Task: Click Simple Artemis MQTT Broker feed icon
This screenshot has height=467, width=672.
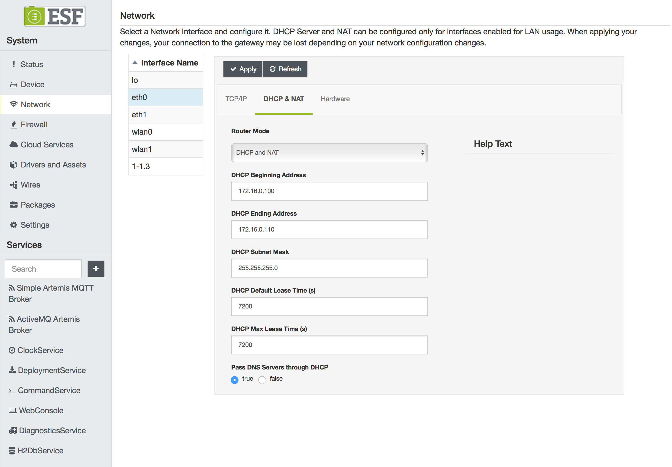Action: (x=12, y=288)
